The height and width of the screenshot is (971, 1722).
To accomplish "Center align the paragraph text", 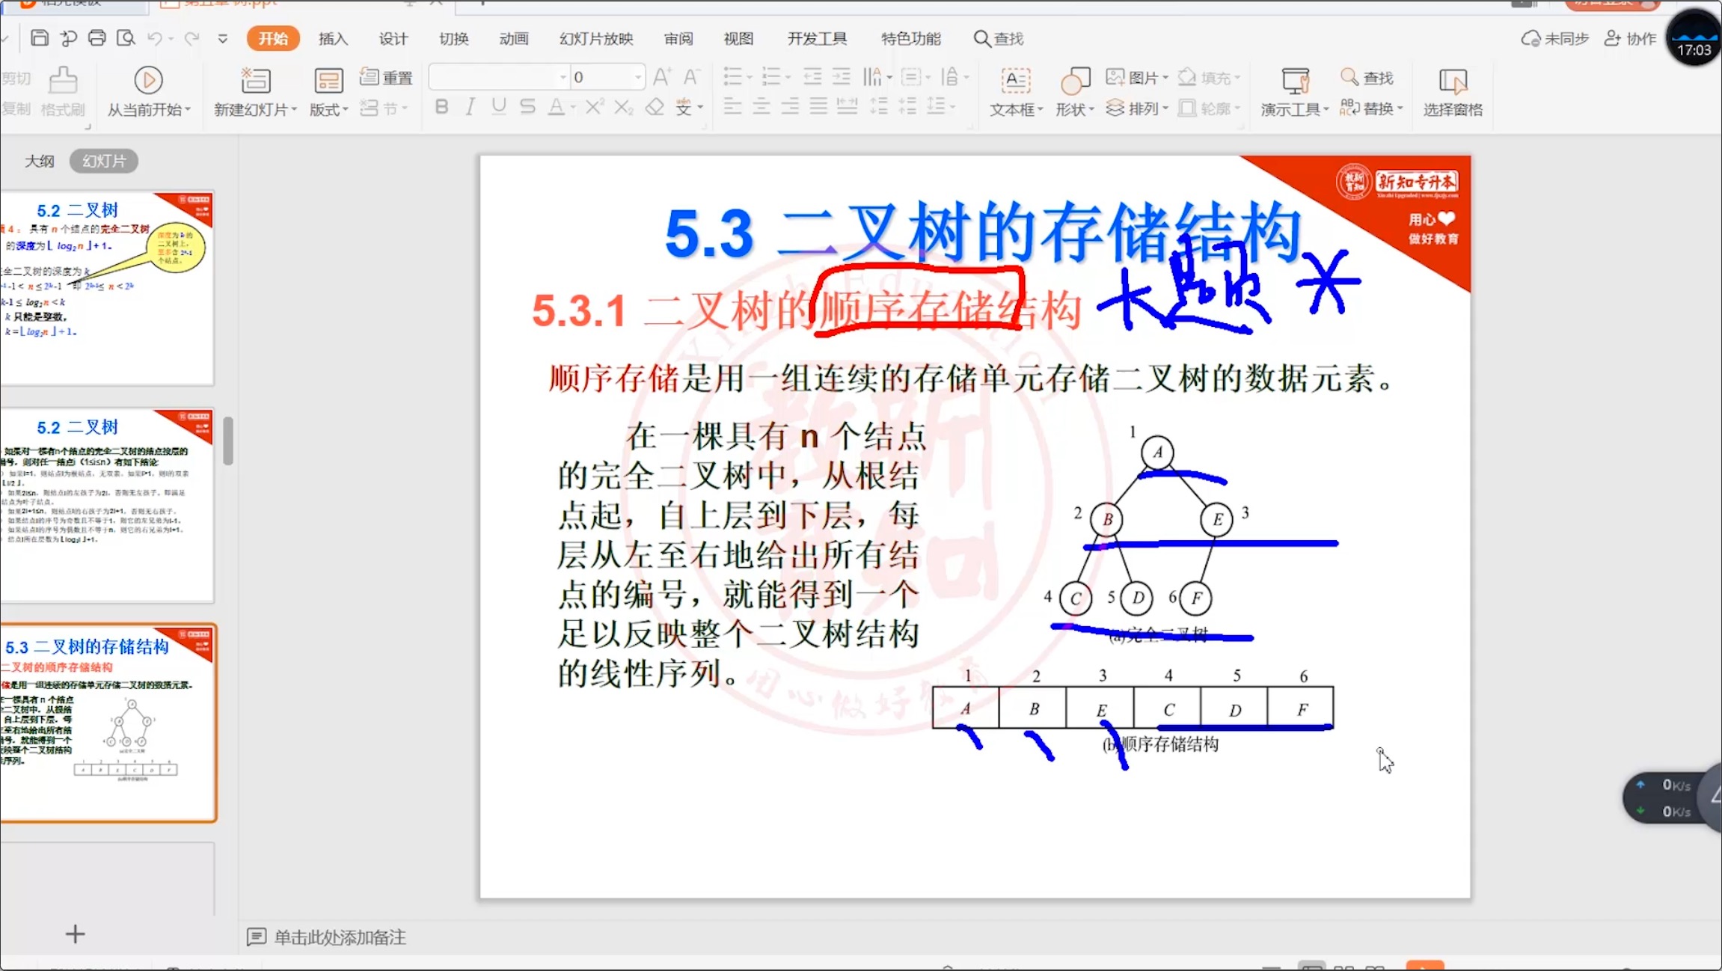I will (x=761, y=107).
